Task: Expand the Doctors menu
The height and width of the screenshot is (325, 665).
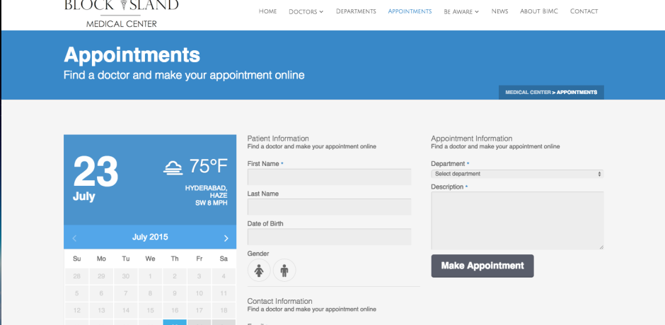Action: (306, 11)
